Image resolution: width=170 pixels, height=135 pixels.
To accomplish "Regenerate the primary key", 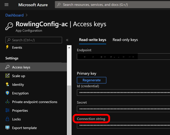I will click(x=92, y=80).
